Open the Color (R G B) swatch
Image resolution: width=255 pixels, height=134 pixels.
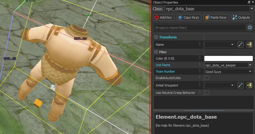coord(228,58)
